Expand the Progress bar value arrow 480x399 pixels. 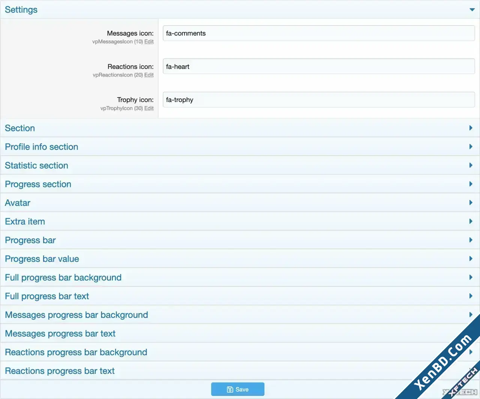pyautogui.click(x=471, y=259)
